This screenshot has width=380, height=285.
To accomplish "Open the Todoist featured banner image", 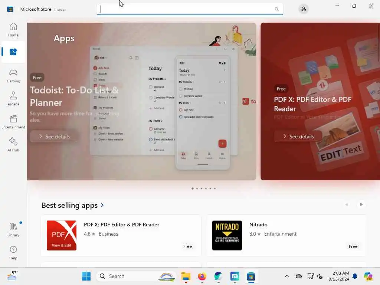I will click(x=141, y=101).
